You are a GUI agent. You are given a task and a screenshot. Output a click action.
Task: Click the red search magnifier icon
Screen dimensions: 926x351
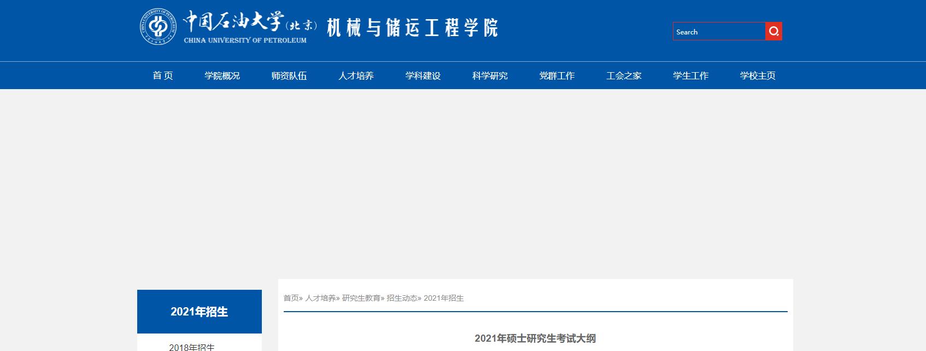pyautogui.click(x=773, y=31)
